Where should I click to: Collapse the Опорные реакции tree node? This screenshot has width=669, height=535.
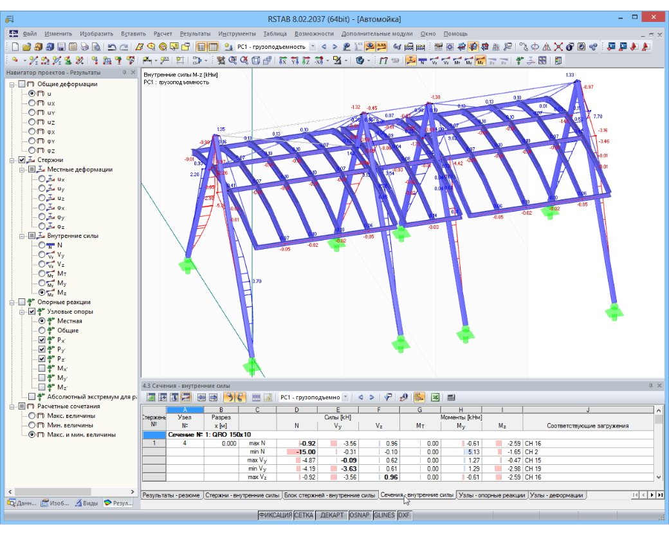12,302
